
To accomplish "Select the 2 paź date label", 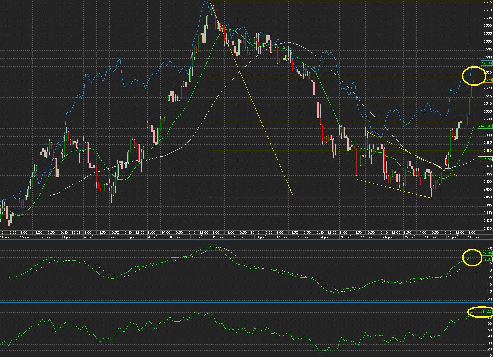I will point(46,237).
